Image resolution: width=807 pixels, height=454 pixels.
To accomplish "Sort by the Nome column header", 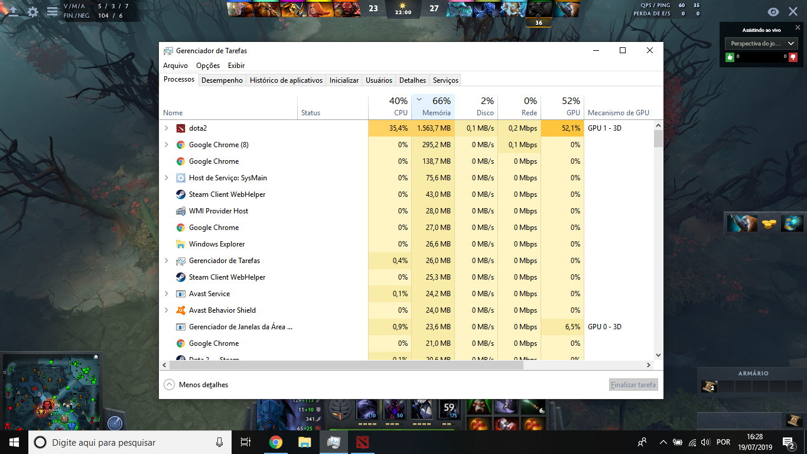I will [229, 106].
